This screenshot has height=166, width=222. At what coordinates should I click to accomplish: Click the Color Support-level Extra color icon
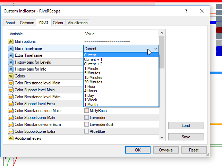11,104
